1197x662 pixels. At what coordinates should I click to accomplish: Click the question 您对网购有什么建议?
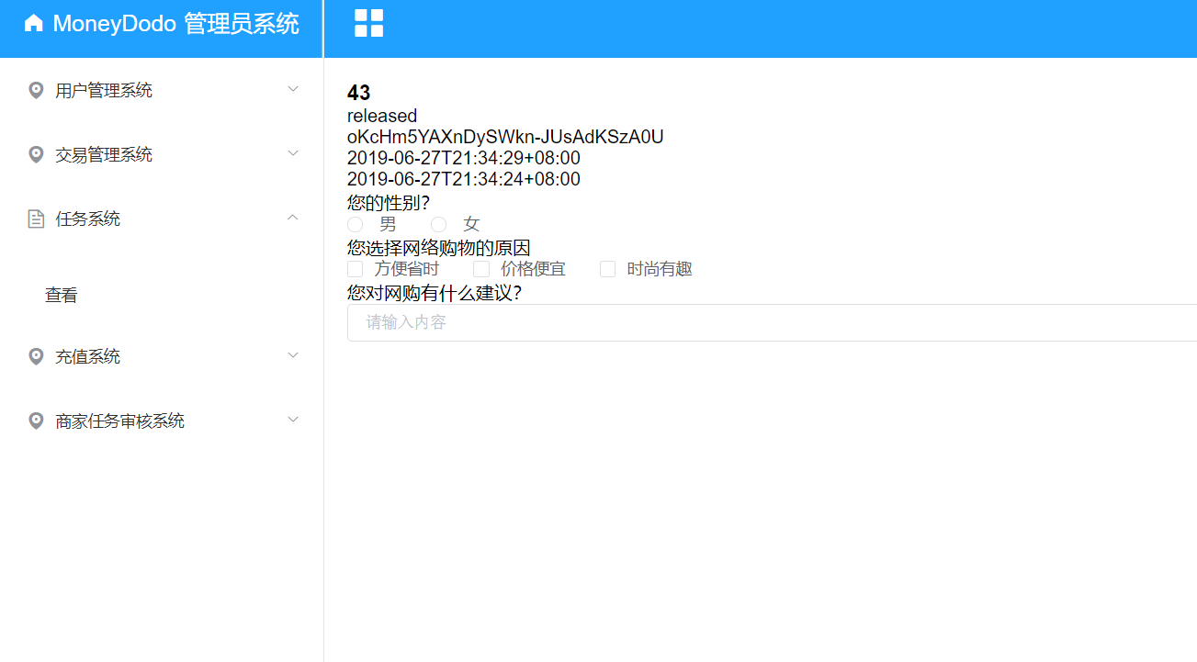click(x=435, y=293)
